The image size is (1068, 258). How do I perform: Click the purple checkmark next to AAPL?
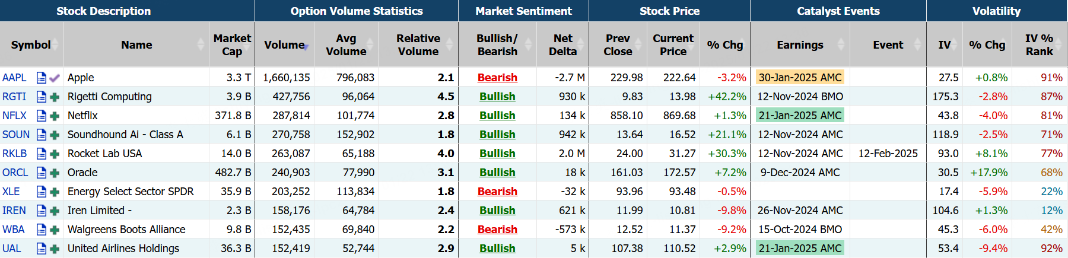pyautogui.click(x=55, y=78)
